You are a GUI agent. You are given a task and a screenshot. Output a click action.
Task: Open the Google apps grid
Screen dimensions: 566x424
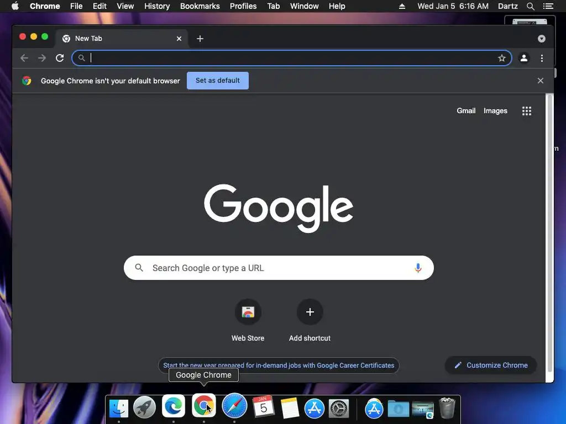pyautogui.click(x=527, y=111)
